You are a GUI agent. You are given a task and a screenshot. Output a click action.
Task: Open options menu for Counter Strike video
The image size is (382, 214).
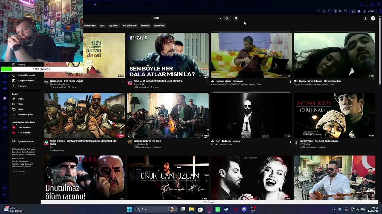pos(124,141)
